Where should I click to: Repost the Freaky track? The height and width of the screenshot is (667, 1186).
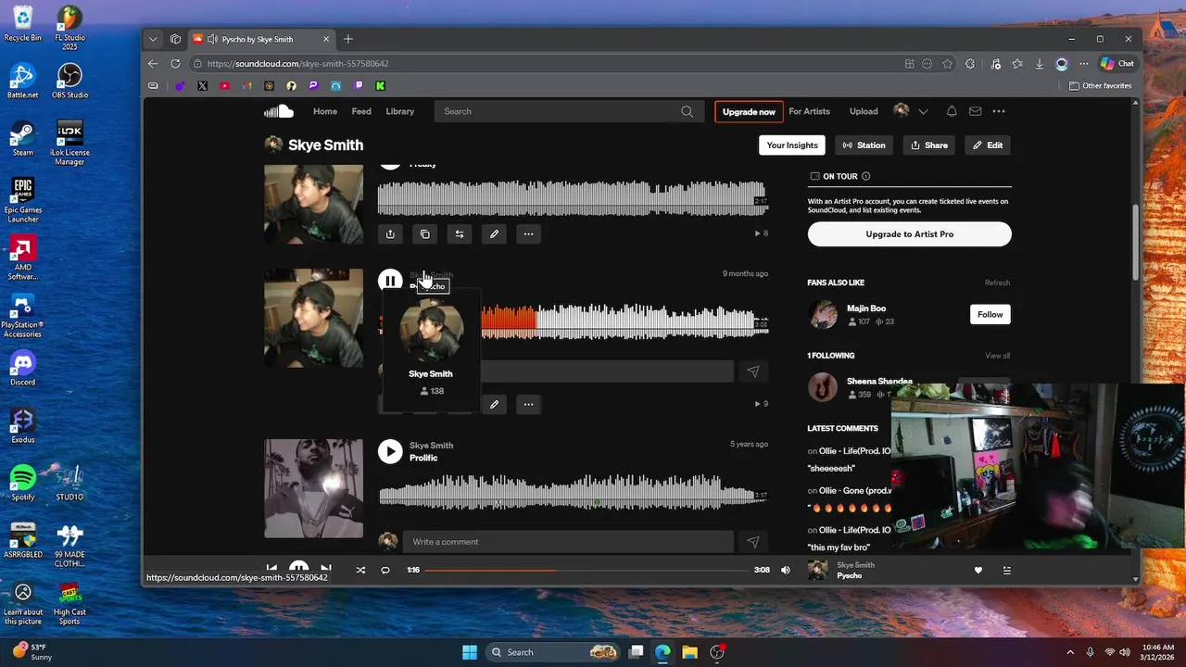(459, 234)
